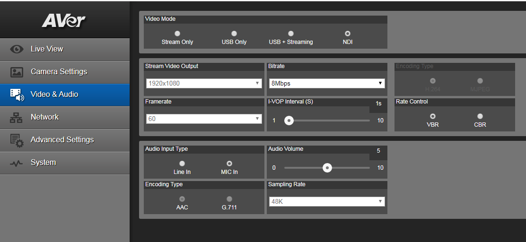Choose the USB + Streaming video mode
Viewport: 526px width, 242px height.
click(291, 34)
